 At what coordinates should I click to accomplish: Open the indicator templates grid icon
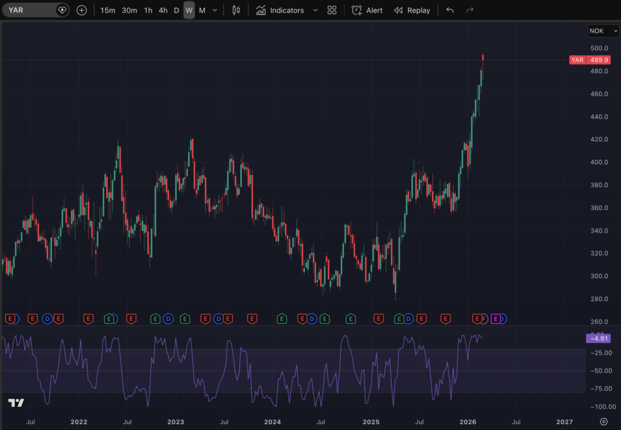point(332,10)
